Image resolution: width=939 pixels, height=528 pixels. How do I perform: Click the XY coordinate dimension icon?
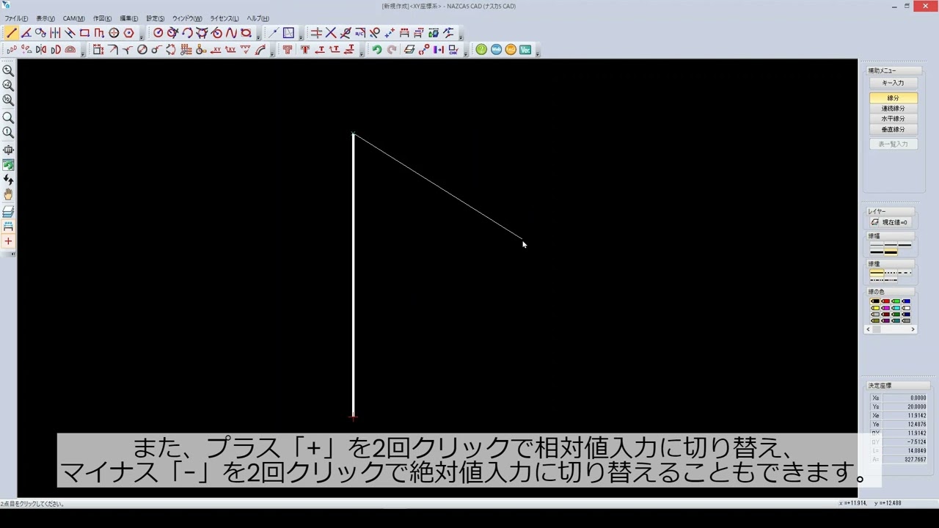coord(216,50)
